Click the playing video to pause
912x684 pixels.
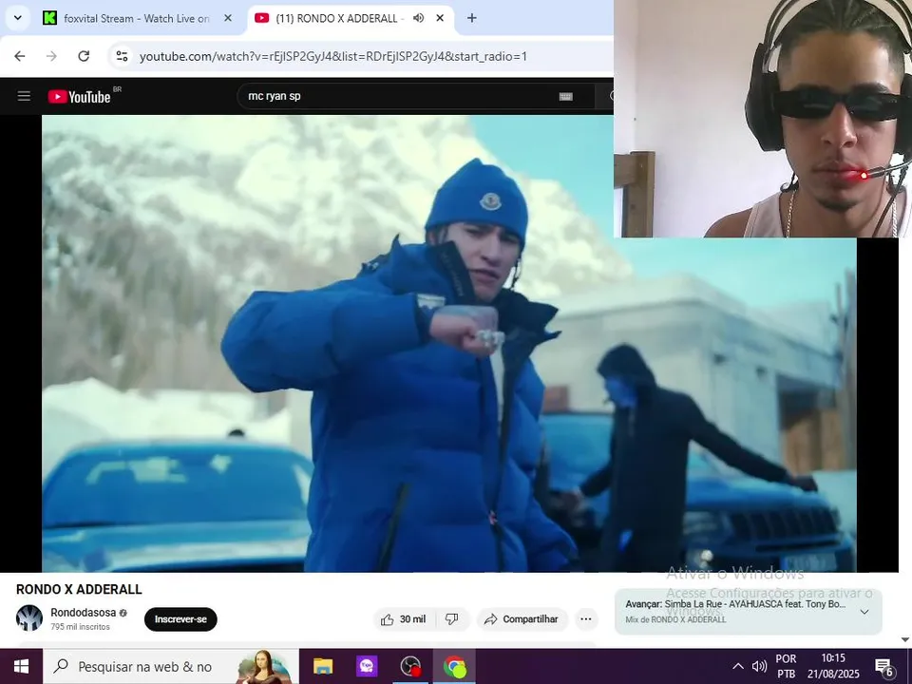click(449, 343)
